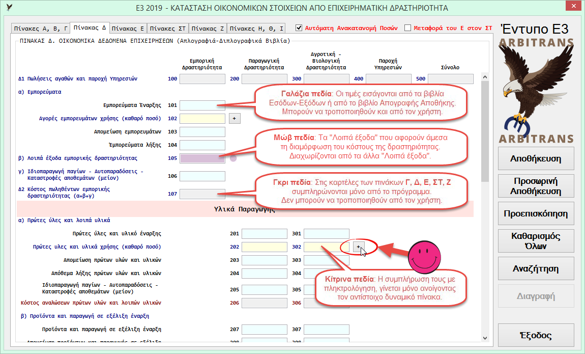Click the Σύνολο field with code 500
Viewport: 585px width, 354px height.
[x=451, y=79]
